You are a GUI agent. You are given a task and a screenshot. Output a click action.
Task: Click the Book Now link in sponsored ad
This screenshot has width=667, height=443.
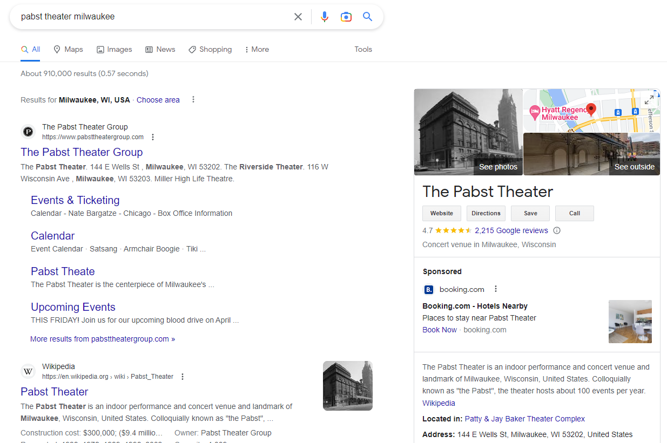tap(440, 330)
